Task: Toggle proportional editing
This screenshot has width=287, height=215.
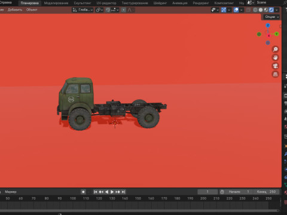Action: click(124, 10)
